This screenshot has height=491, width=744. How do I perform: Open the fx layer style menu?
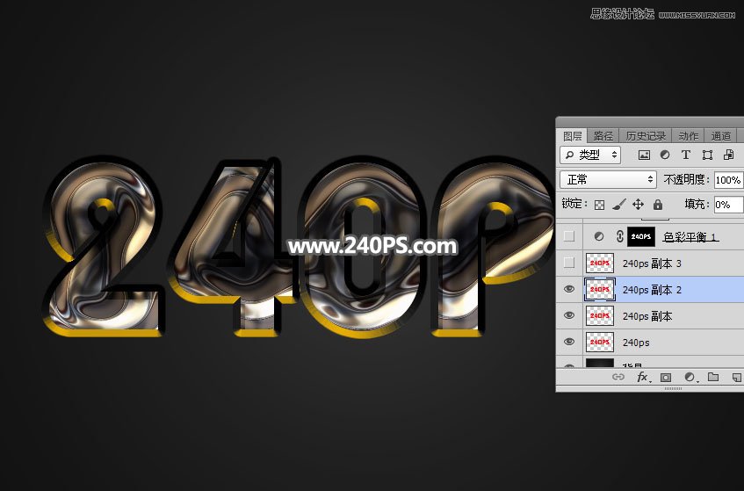coord(643,377)
